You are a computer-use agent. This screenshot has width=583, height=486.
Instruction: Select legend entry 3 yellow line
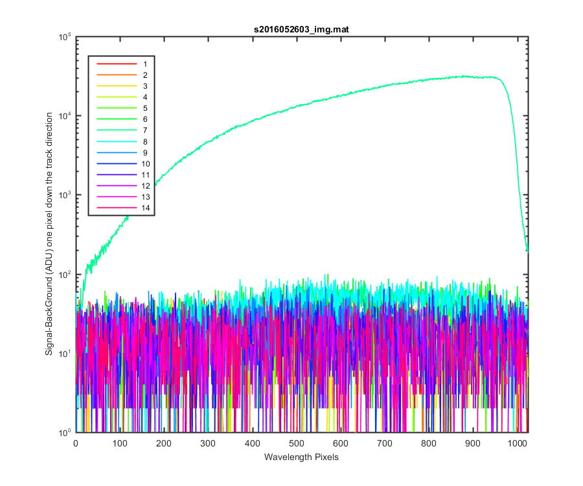point(117,86)
